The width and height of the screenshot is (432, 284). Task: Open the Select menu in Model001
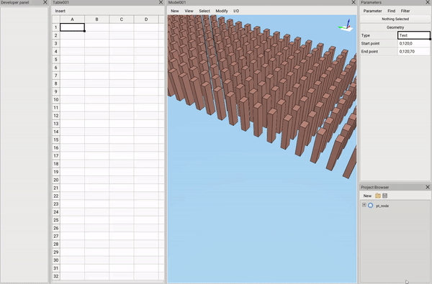point(204,11)
